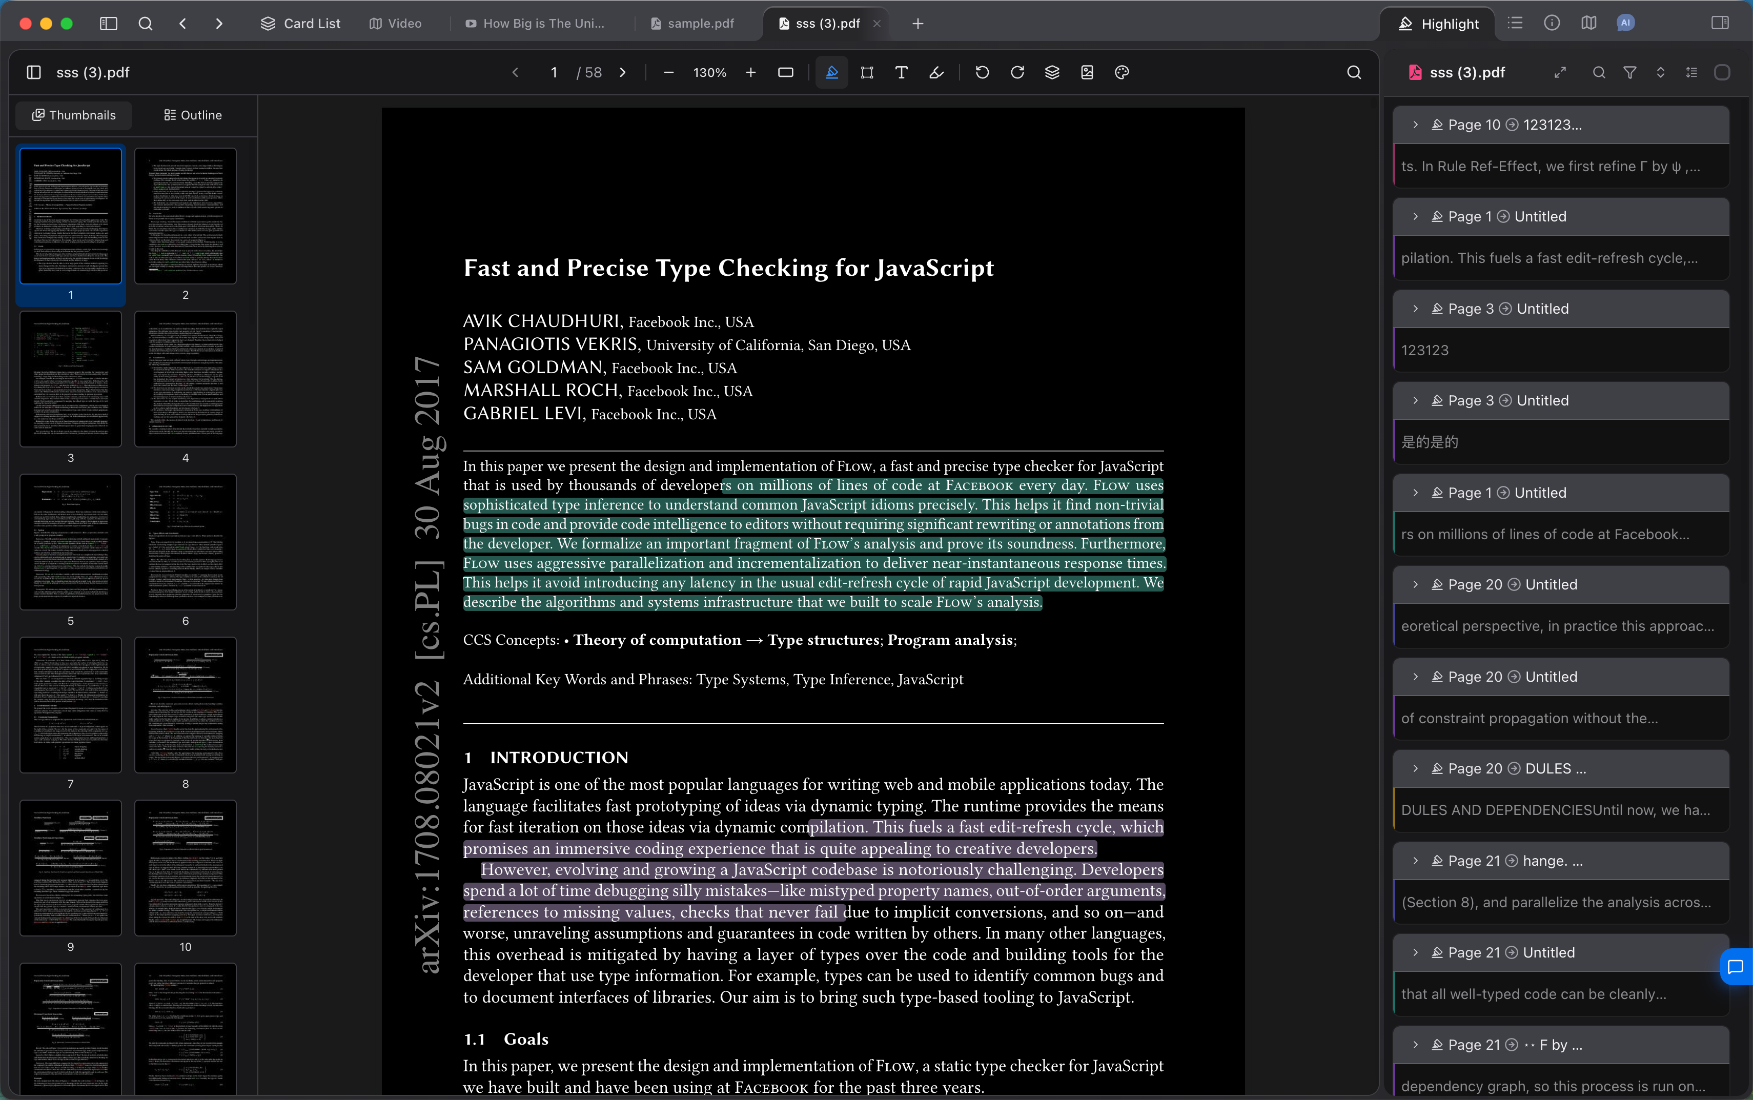
Task: Go to previous PDF page
Action: (x=516, y=72)
